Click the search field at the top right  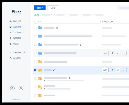coord(123,8)
